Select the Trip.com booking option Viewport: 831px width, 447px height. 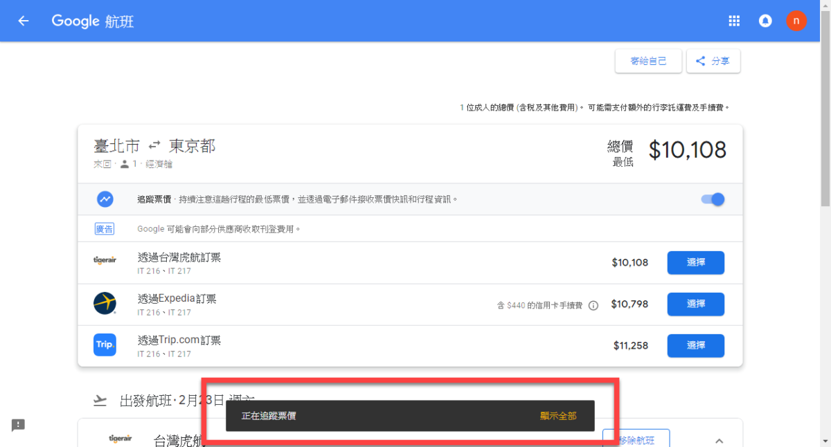click(x=696, y=346)
